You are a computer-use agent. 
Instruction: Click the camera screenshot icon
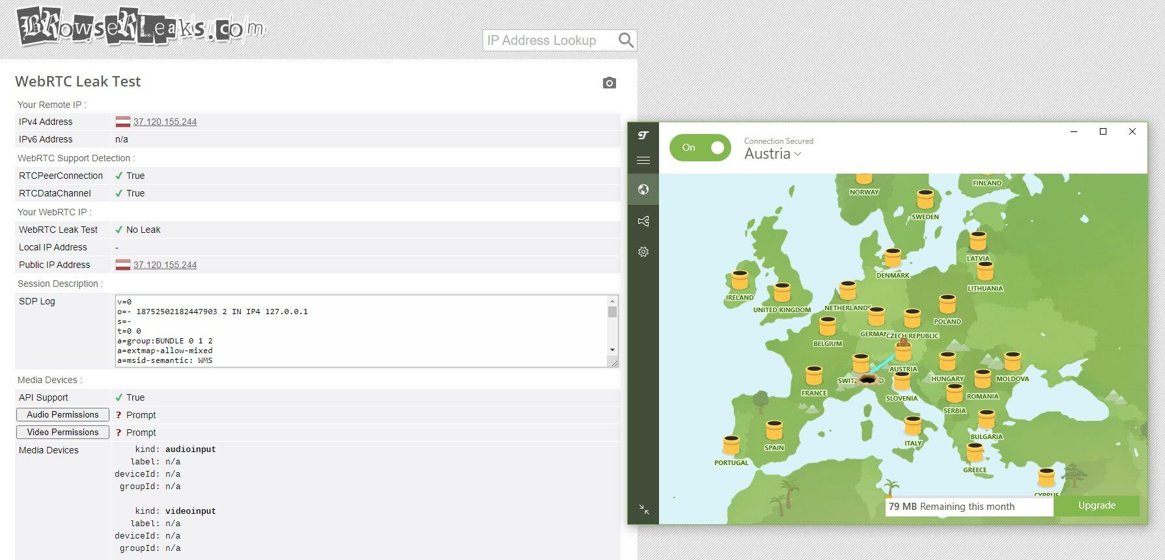click(609, 83)
